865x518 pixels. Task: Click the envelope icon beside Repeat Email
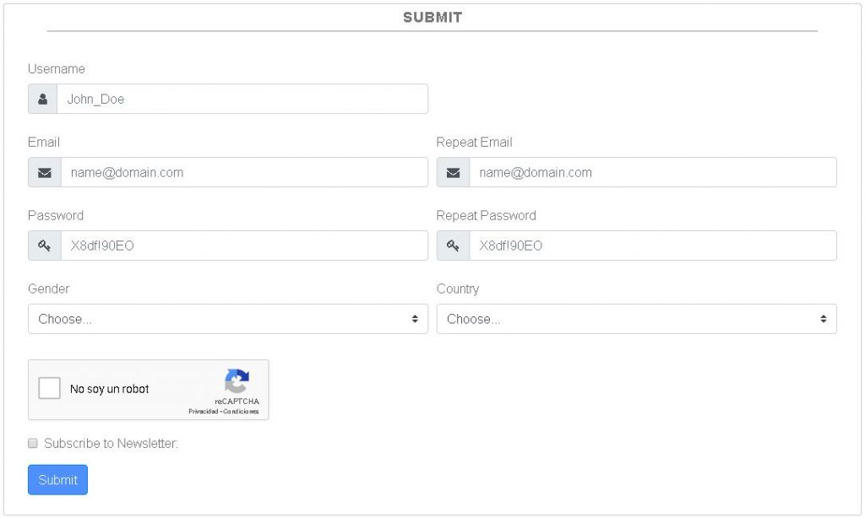tap(453, 172)
